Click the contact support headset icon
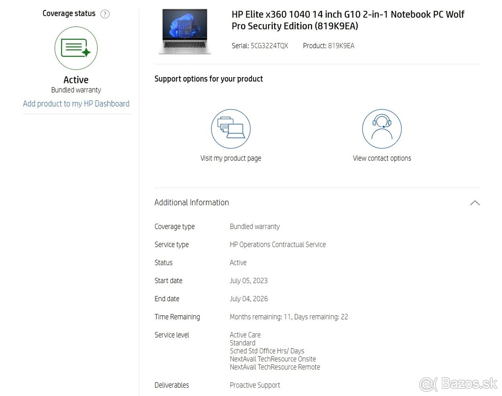This screenshot has height=396, width=502. pos(382,129)
